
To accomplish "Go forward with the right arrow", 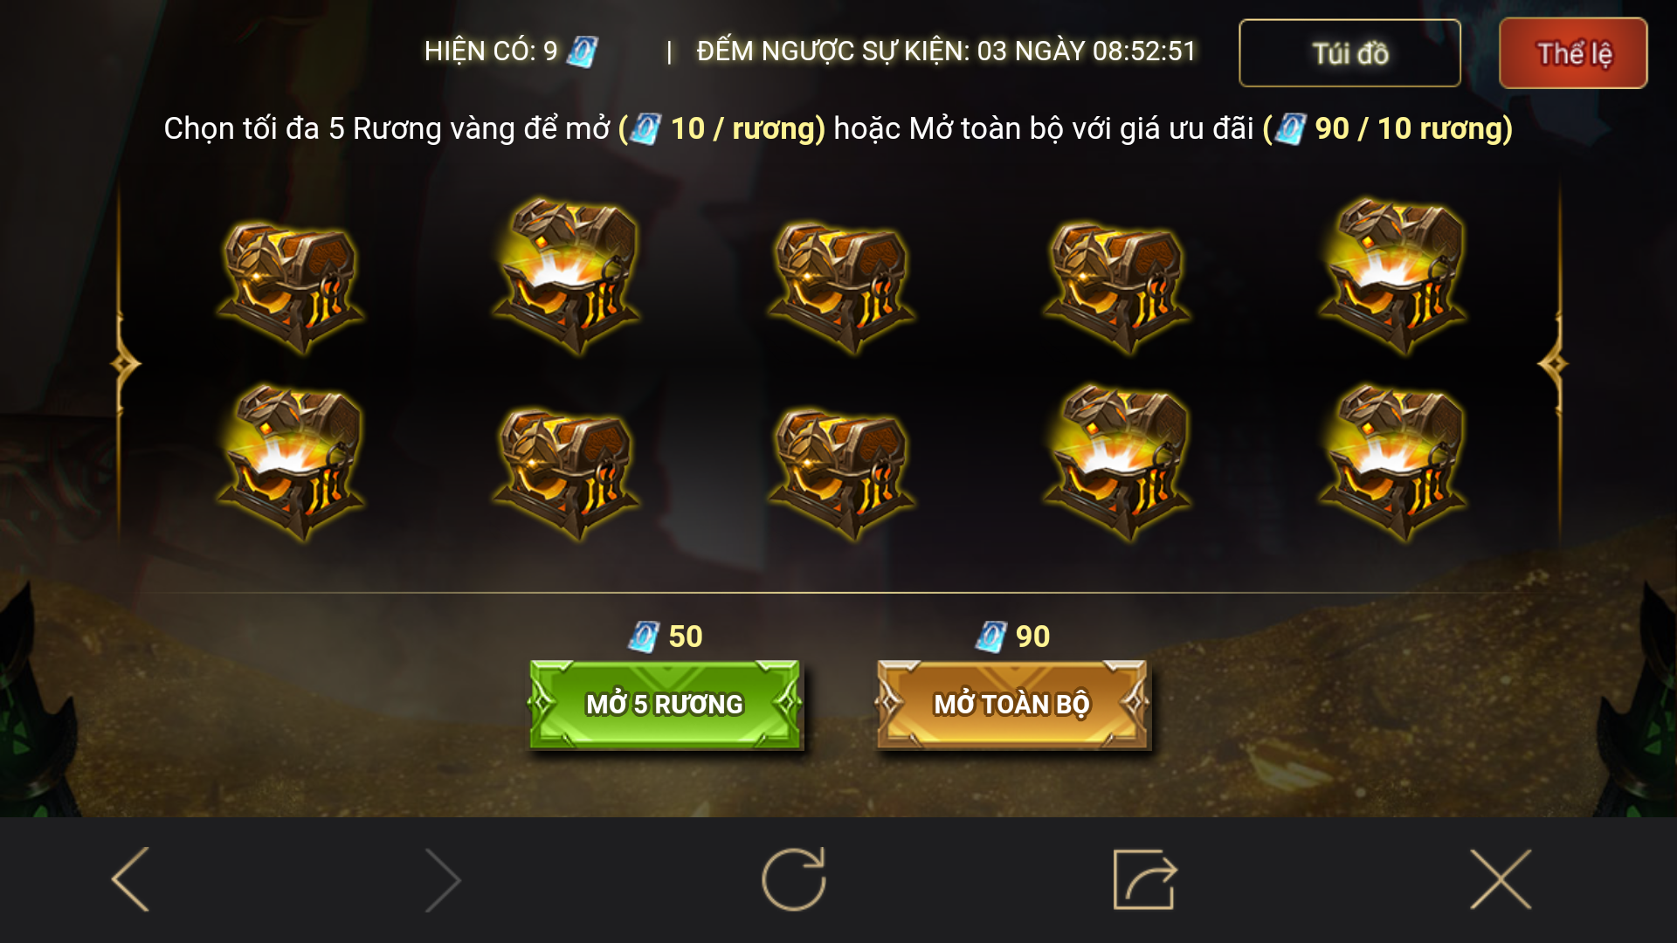I will [x=443, y=879].
